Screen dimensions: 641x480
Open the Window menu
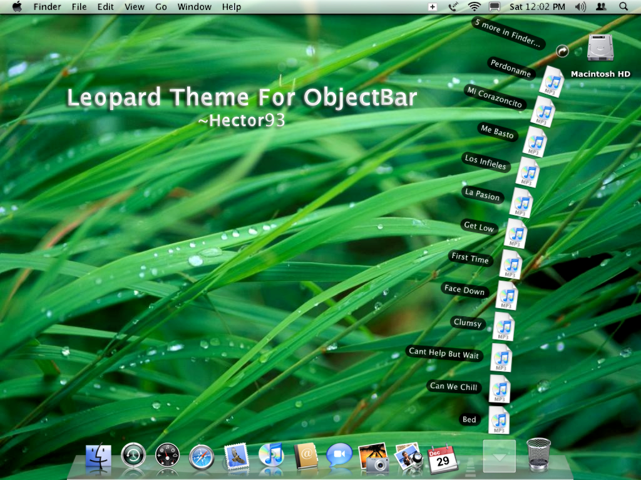(194, 7)
